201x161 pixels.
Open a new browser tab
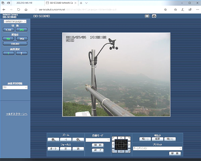pos(81,3)
